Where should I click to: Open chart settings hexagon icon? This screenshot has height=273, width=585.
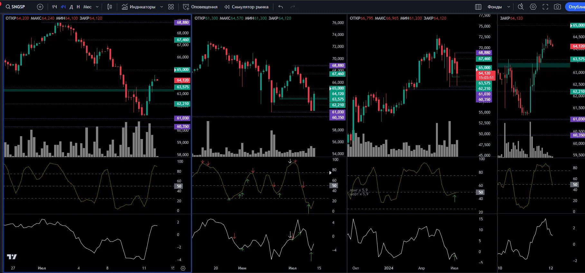(533, 7)
